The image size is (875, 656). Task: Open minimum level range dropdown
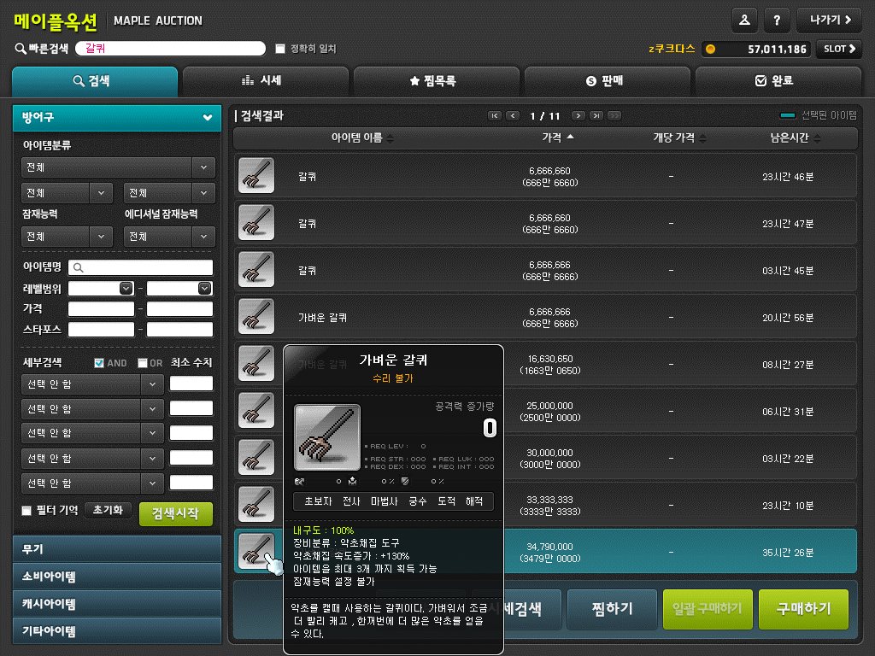(126, 289)
